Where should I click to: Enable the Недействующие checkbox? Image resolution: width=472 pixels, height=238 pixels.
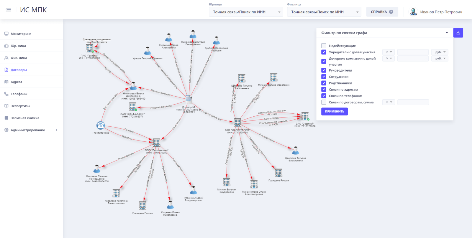pos(324,46)
